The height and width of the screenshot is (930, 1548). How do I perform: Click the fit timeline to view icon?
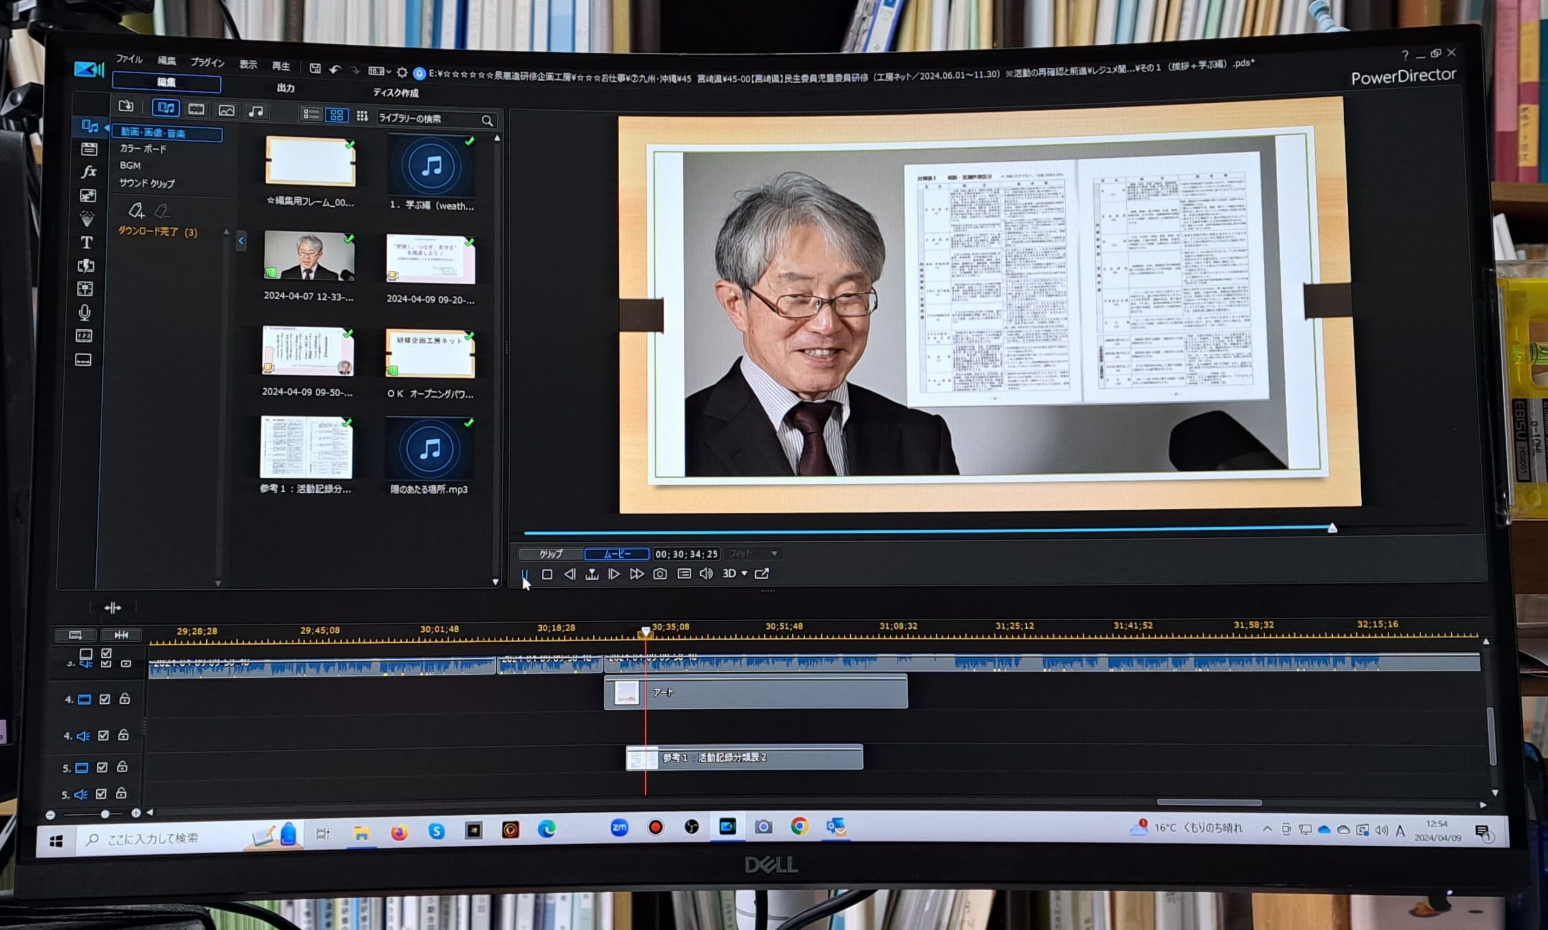[x=121, y=635]
